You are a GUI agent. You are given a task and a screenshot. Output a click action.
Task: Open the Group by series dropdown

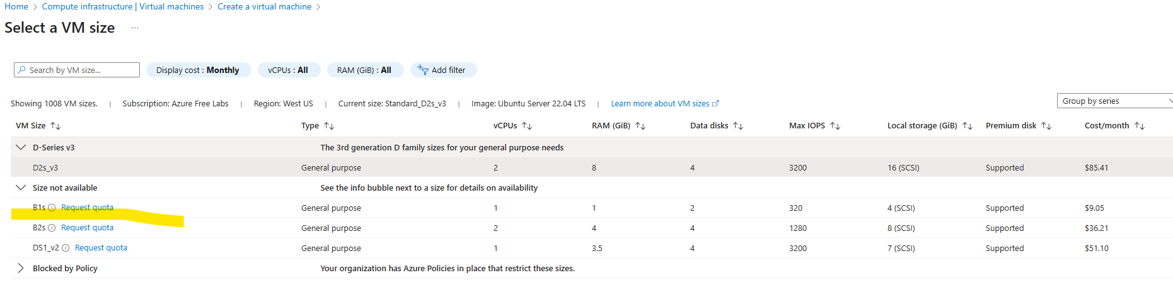click(1114, 101)
